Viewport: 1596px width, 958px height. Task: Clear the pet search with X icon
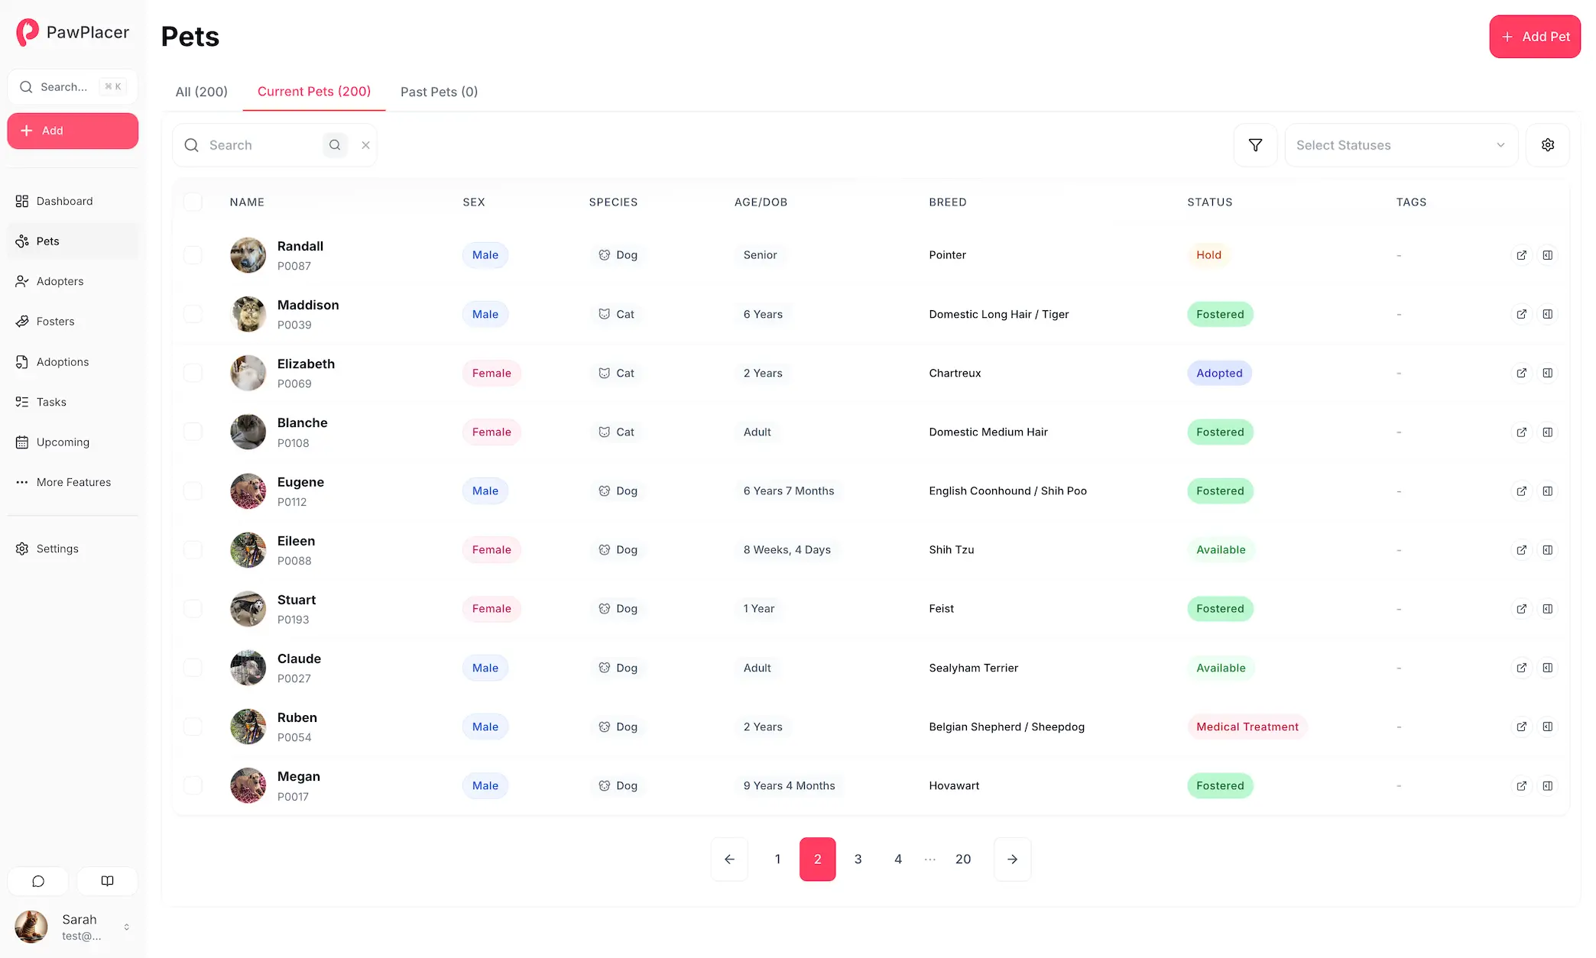(x=365, y=145)
